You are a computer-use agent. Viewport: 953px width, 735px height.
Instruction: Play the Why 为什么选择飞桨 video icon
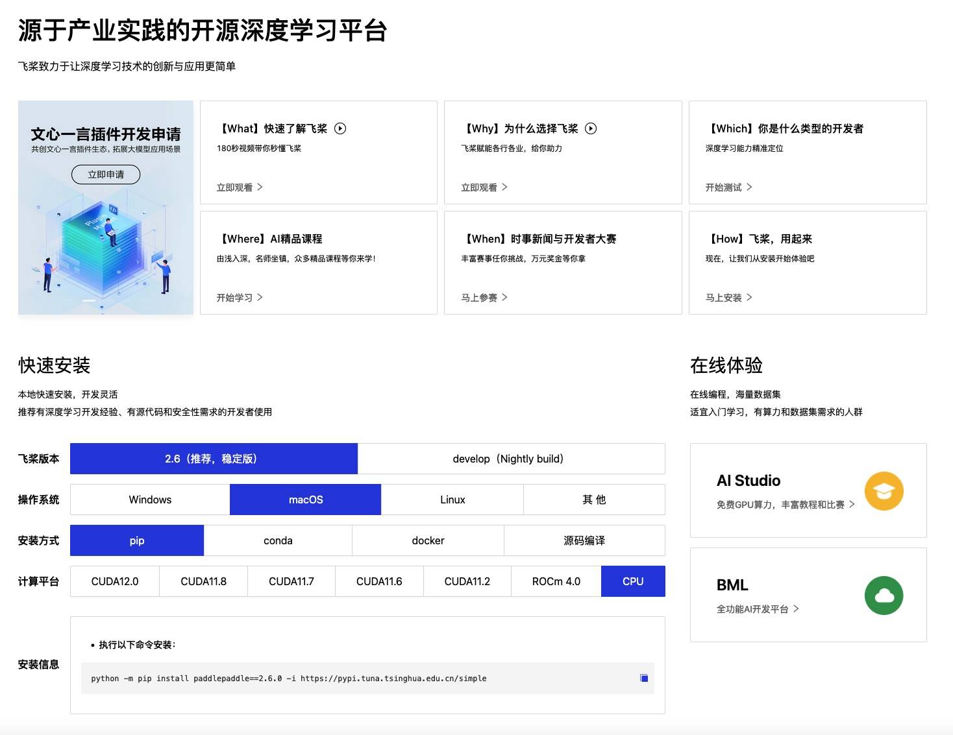[591, 128]
